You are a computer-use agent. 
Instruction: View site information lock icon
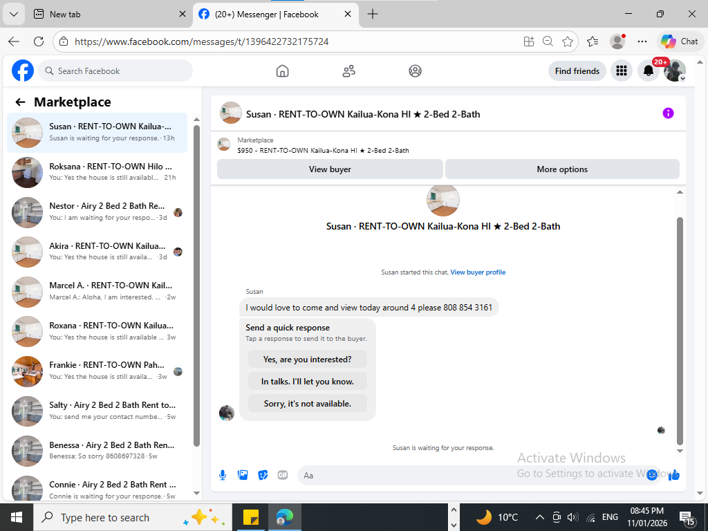coord(64,41)
